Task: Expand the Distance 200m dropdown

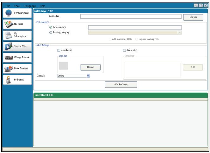Action: [x=88, y=76]
